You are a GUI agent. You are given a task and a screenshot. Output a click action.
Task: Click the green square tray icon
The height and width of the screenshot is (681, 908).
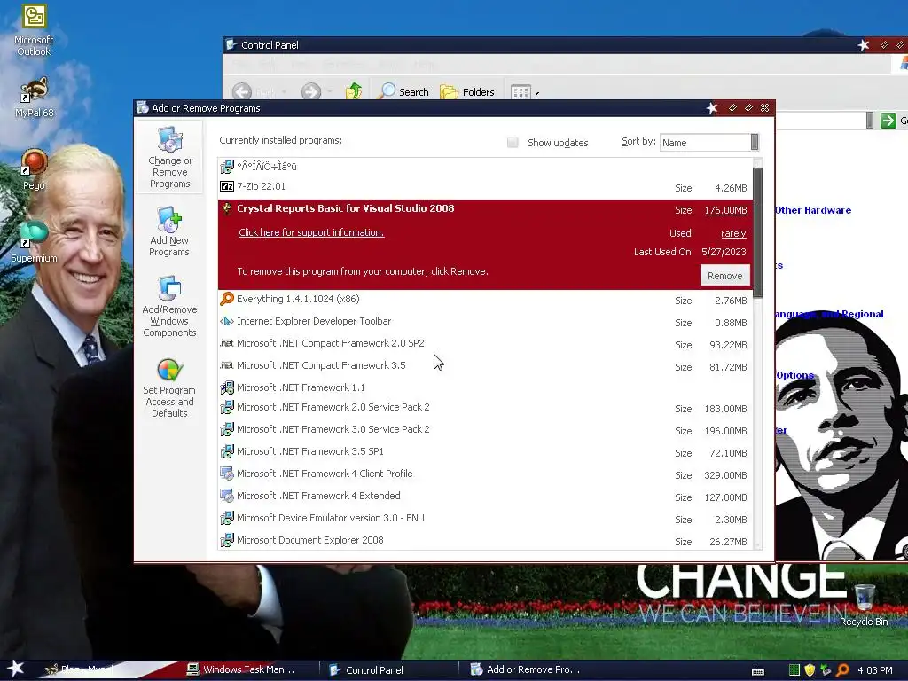pyautogui.click(x=794, y=670)
